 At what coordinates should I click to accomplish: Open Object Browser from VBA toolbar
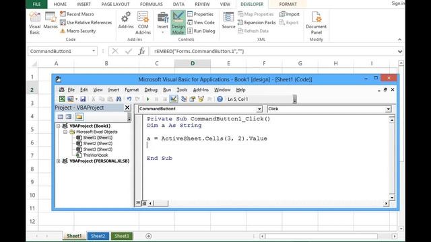tap(201, 99)
